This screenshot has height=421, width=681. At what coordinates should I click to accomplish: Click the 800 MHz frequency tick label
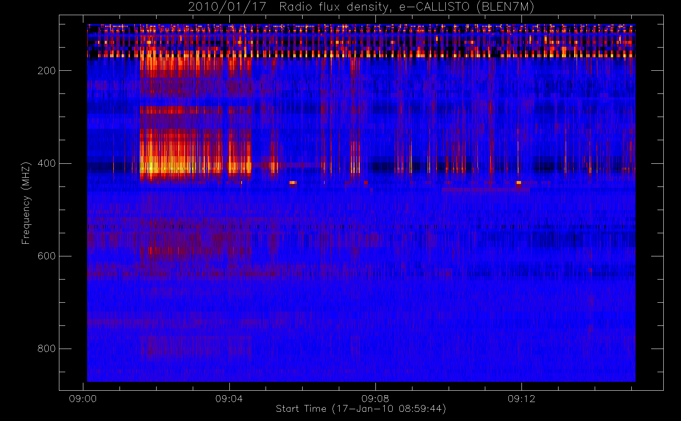(46, 349)
